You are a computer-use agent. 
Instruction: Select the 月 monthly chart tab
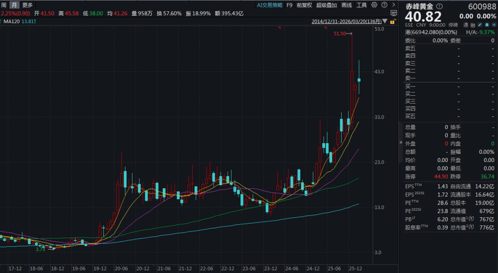click(14, 5)
